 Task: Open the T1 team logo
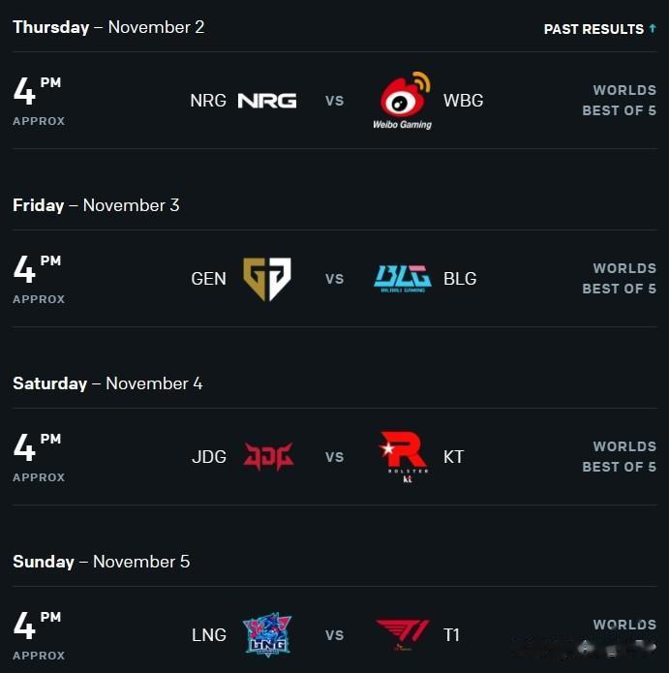click(x=403, y=634)
